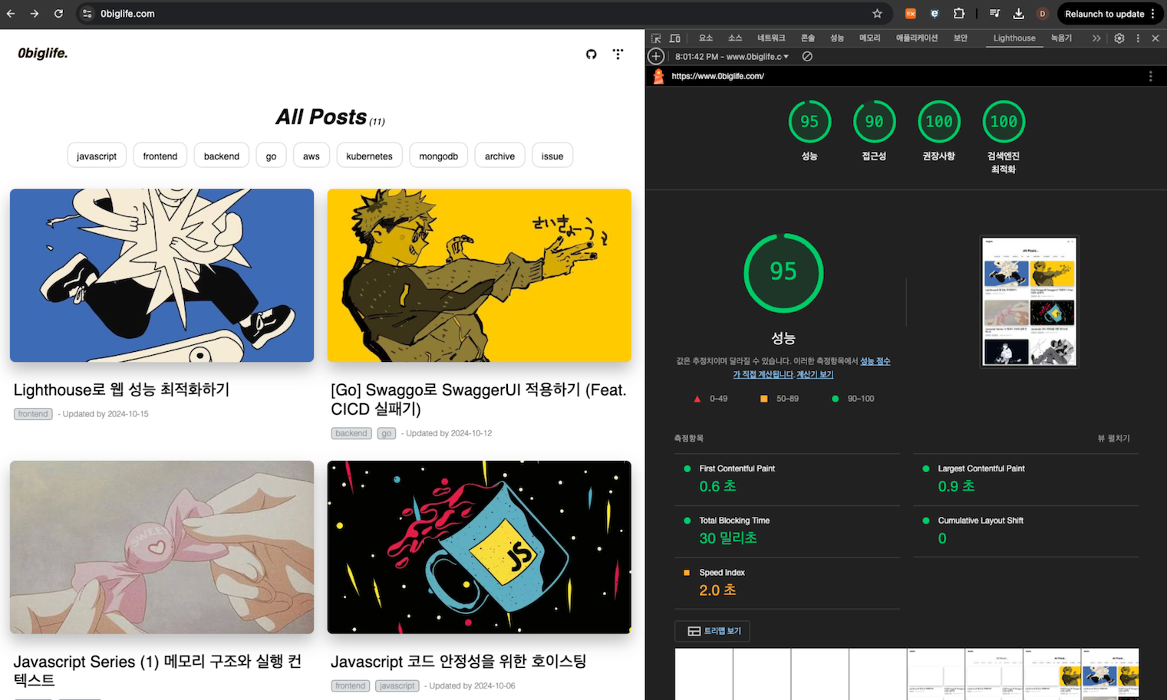This screenshot has height=700, width=1167.
Task: Toggle the DevTools device toolbar icon
Action: 675,38
